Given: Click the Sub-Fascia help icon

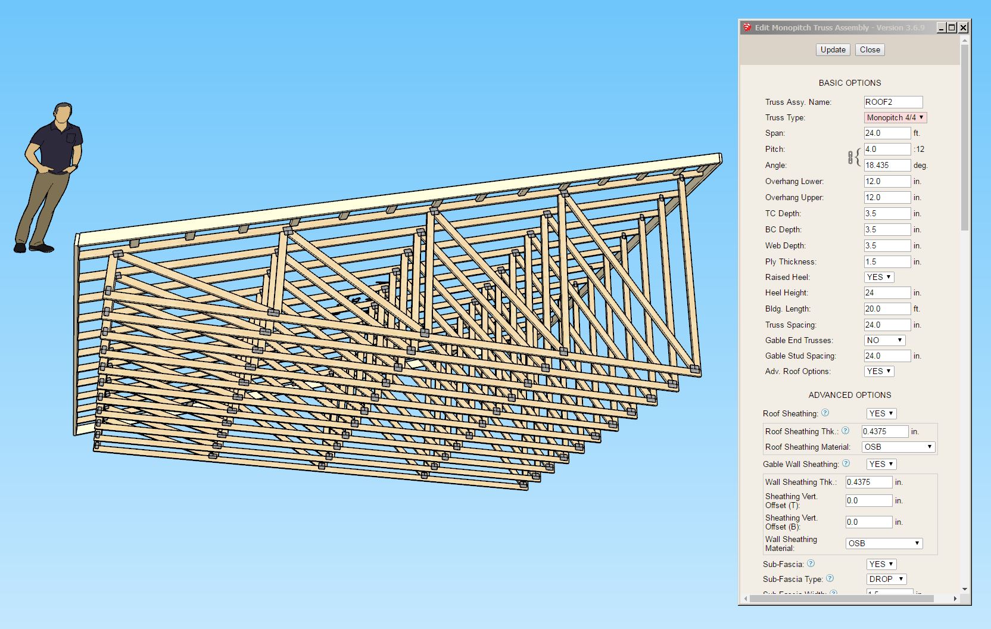Looking at the screenshot, I should click(811, 563).
